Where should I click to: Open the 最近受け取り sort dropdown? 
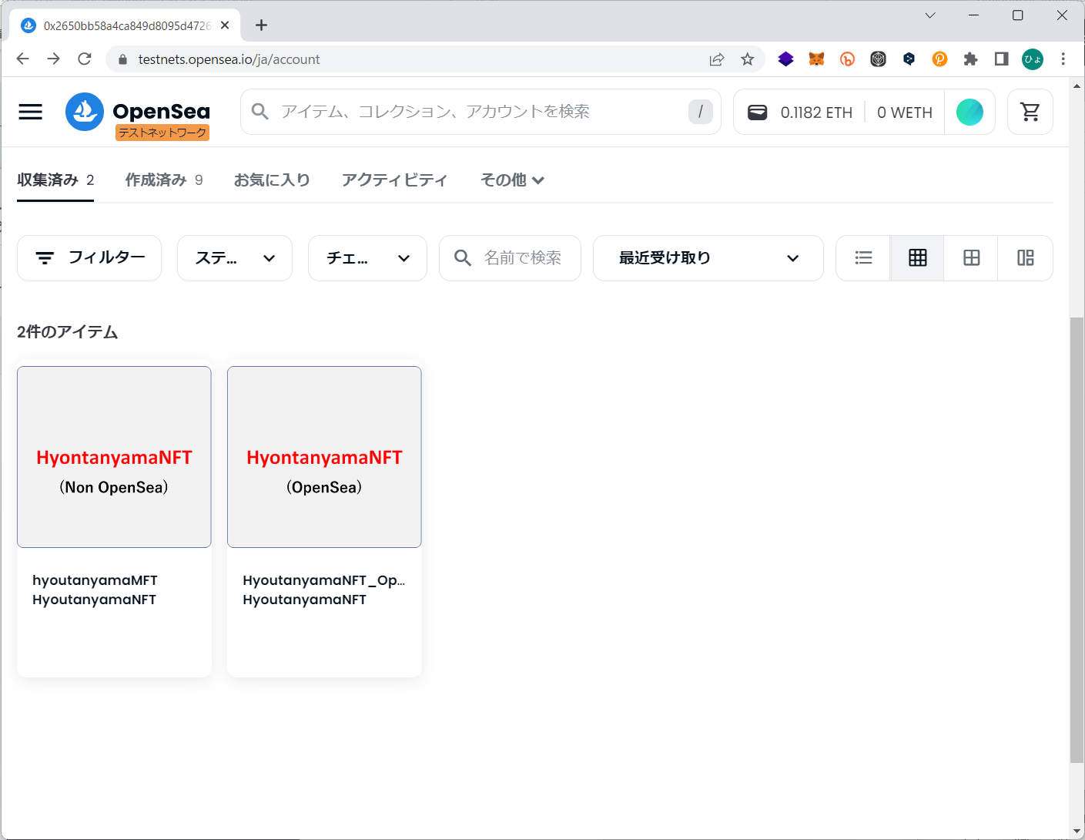pyautogui.click(x=708, y=258)
